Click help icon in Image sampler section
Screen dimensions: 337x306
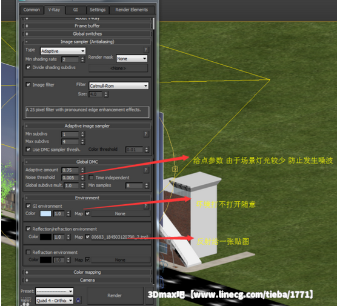[x=145, y=50]
